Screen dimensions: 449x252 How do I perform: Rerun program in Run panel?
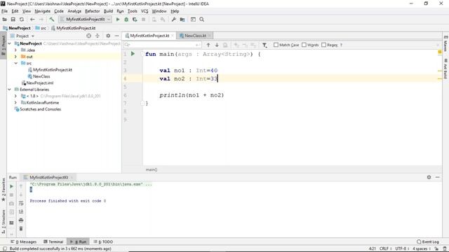11,186
